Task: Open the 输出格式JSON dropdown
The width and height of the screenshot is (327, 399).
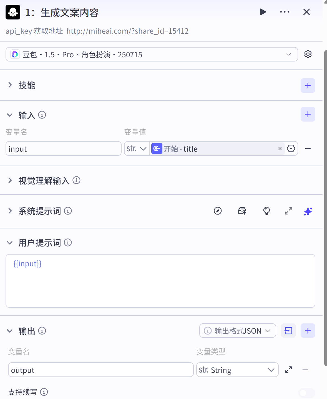Action: (238, 331)
